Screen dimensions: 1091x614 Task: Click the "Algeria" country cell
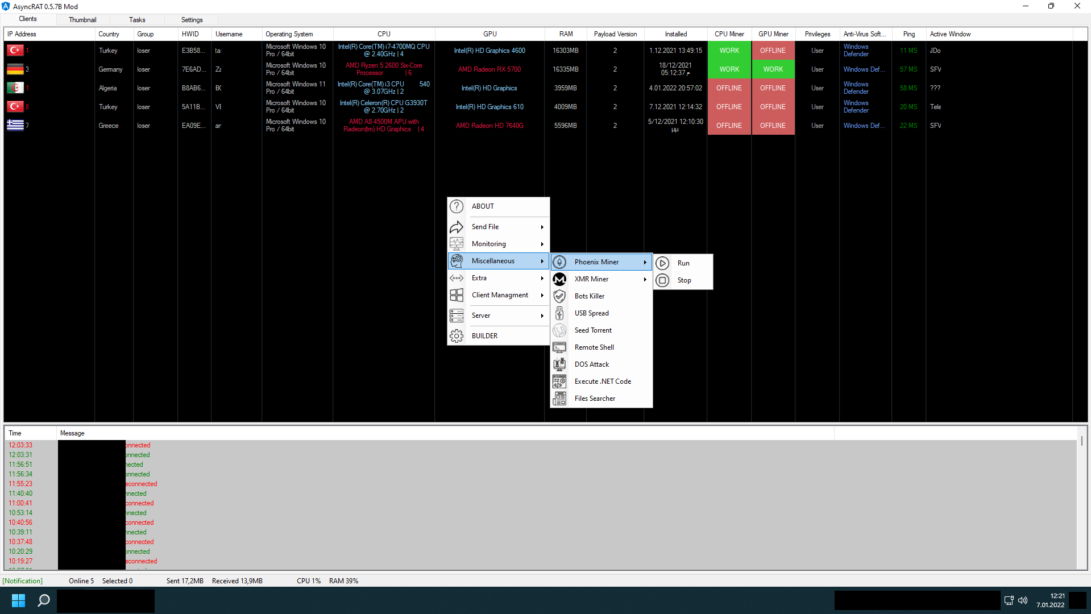tap(108, 88)
